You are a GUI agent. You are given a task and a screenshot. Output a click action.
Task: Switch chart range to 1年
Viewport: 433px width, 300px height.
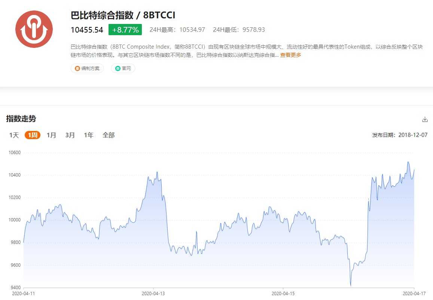tap(89, 135)
